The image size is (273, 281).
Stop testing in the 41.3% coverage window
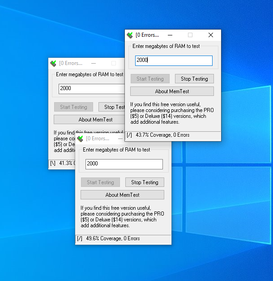[111, 107]
